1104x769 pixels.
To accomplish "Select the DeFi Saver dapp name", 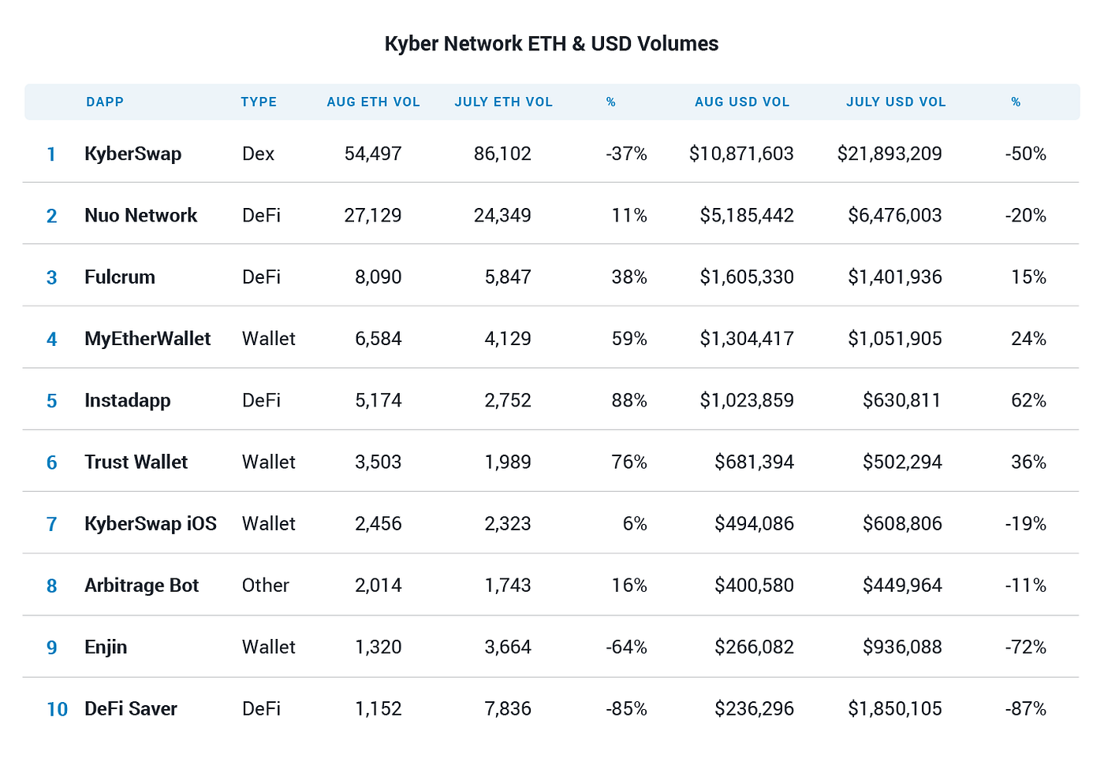I will point(131,708).
